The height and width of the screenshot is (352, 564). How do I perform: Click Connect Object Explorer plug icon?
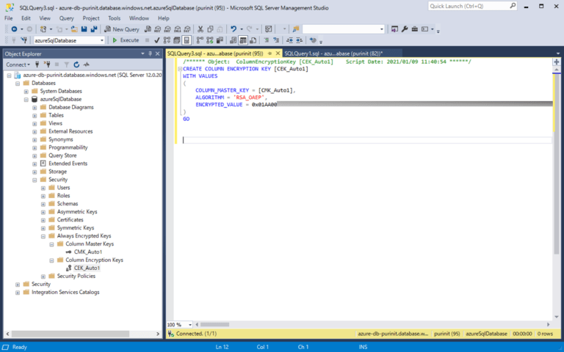[37, 65]
